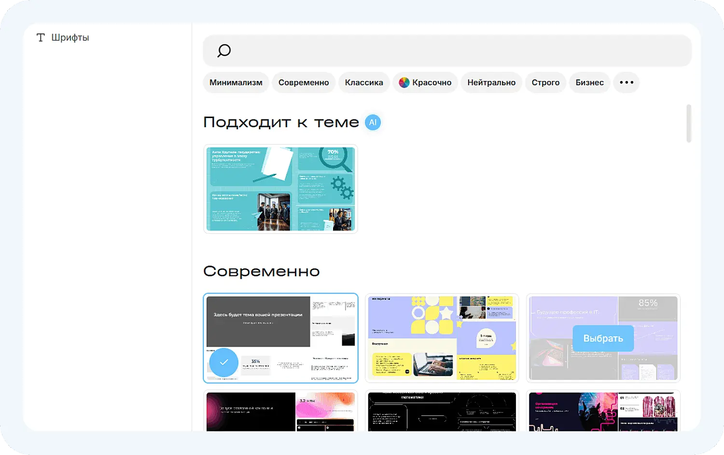Screen dimensions: 724x455
Task: Apply the Строго filter chip
Action: (545, 82)
